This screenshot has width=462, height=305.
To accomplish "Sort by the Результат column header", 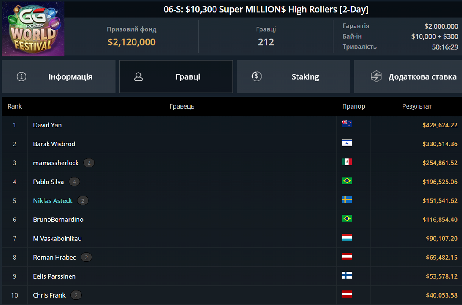I will pyautogui.click(x=416, y=106).
